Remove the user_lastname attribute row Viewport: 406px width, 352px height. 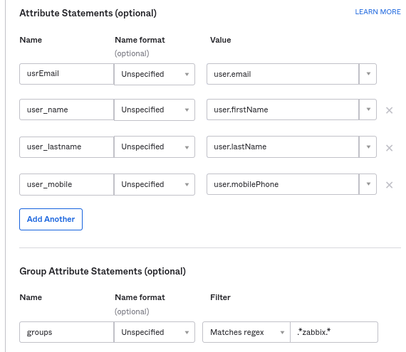(x=389, y=148)
